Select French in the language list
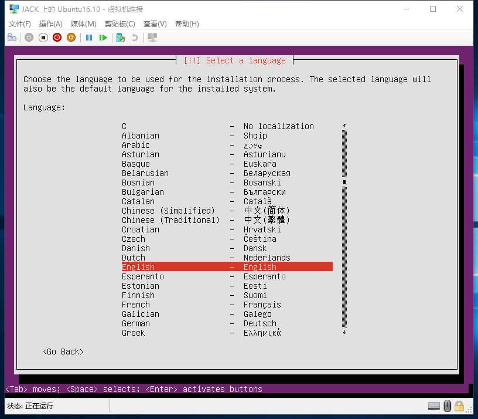Viewport: 478px width, 419px height. pyautogui.click(x=227, y=305)
